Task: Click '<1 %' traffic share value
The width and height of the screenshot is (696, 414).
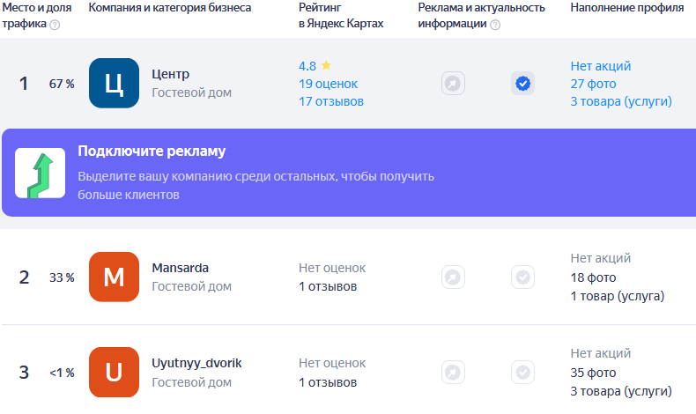Action: (62, 373)
